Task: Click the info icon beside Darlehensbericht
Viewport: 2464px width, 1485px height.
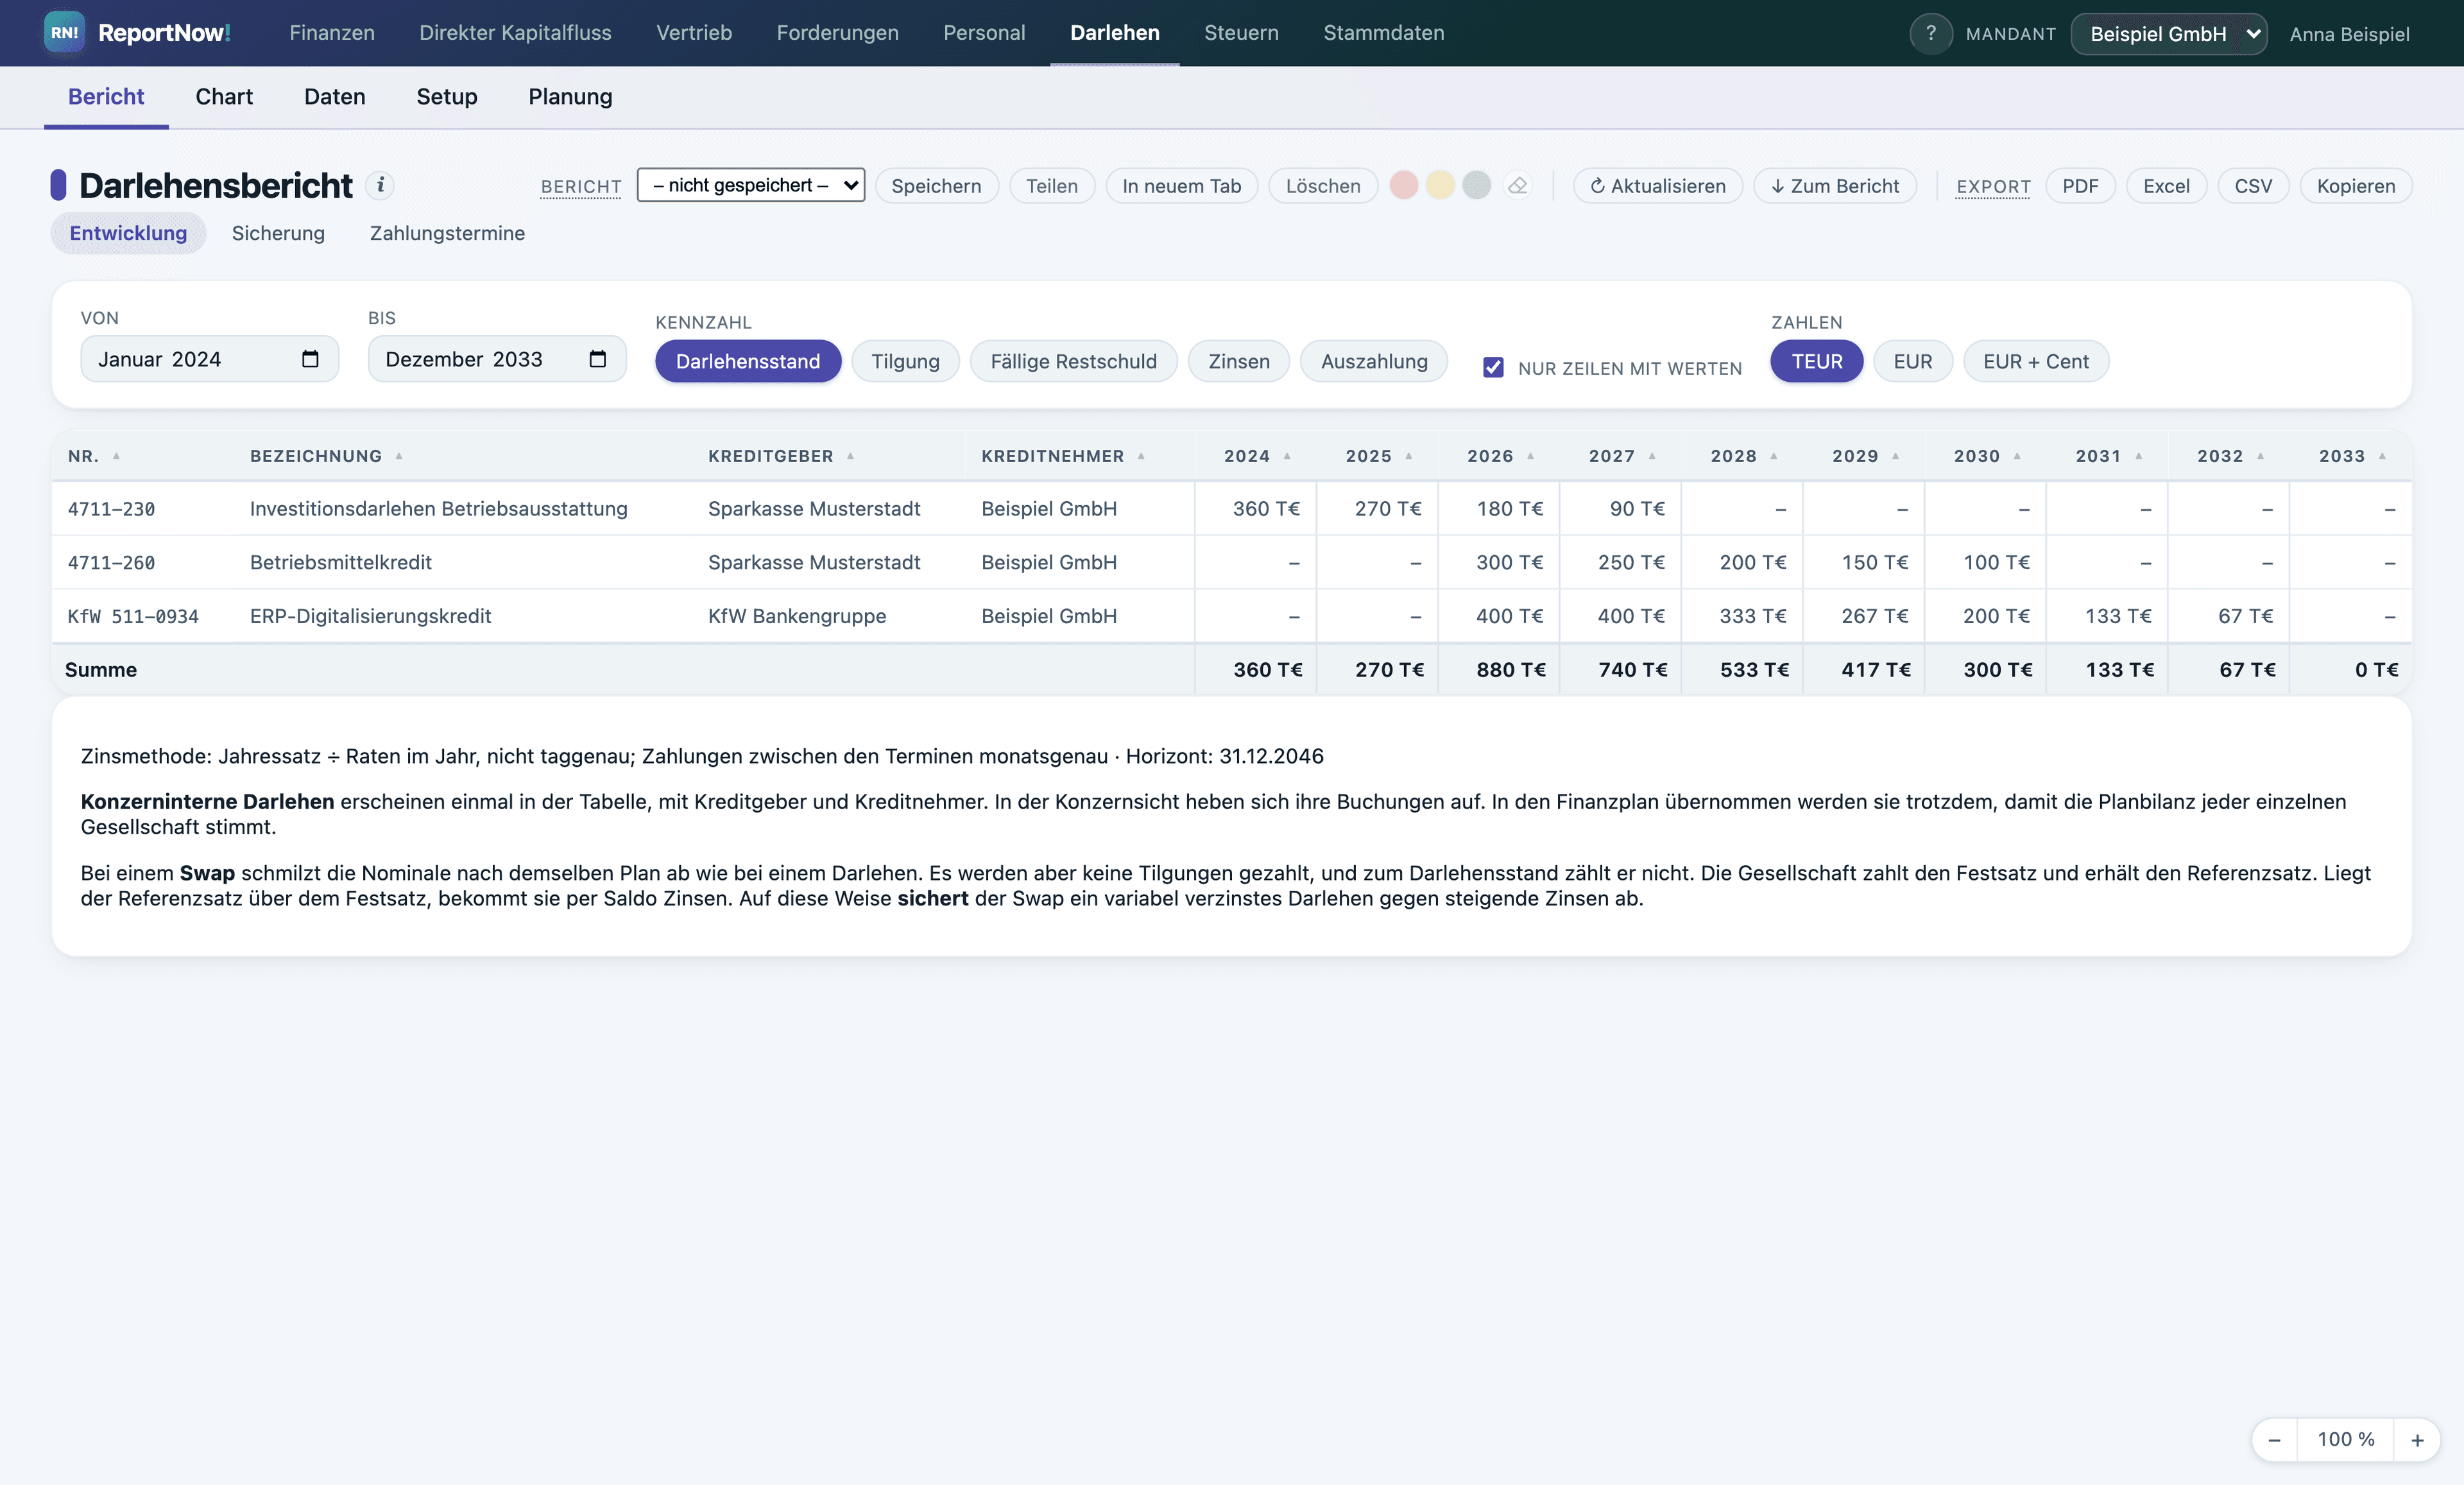Action: point(380,185)
